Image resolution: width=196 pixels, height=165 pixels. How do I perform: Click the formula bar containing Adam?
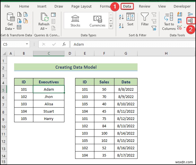click(133, 44)
